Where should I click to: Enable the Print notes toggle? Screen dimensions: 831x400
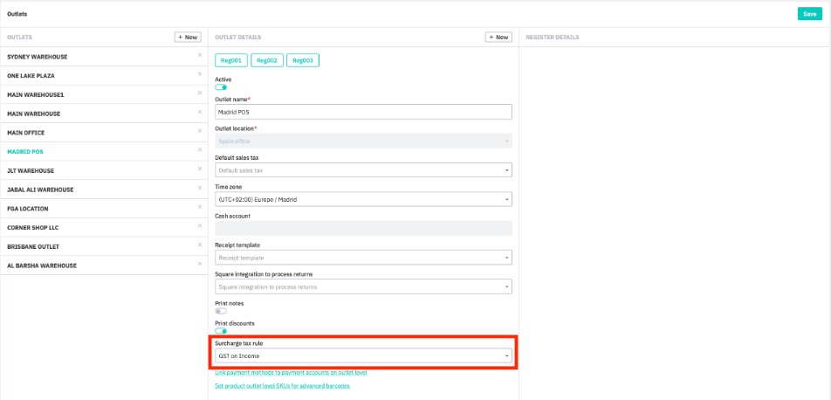[221, 311]
